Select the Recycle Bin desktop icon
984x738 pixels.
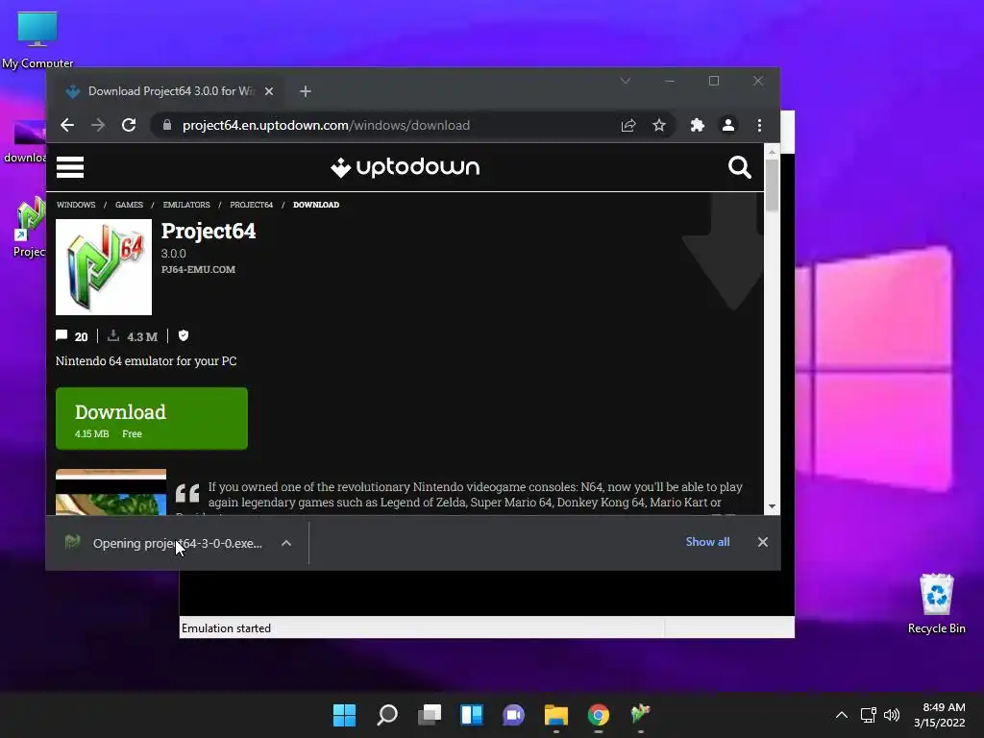(936, 603)
